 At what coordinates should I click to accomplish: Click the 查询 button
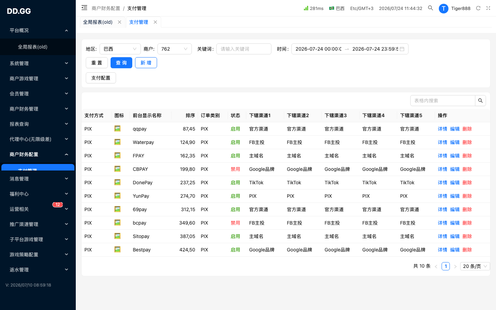point(121,63)
